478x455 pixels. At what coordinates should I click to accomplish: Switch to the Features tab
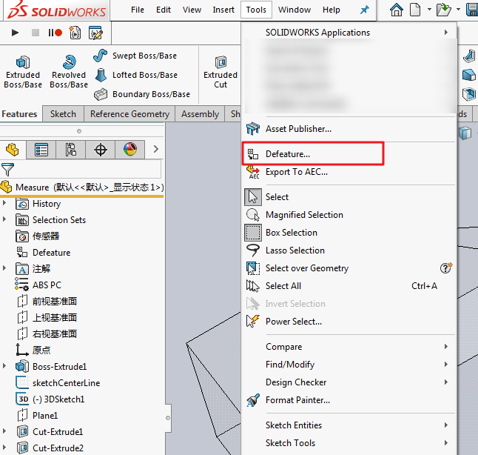click(19, 114)
